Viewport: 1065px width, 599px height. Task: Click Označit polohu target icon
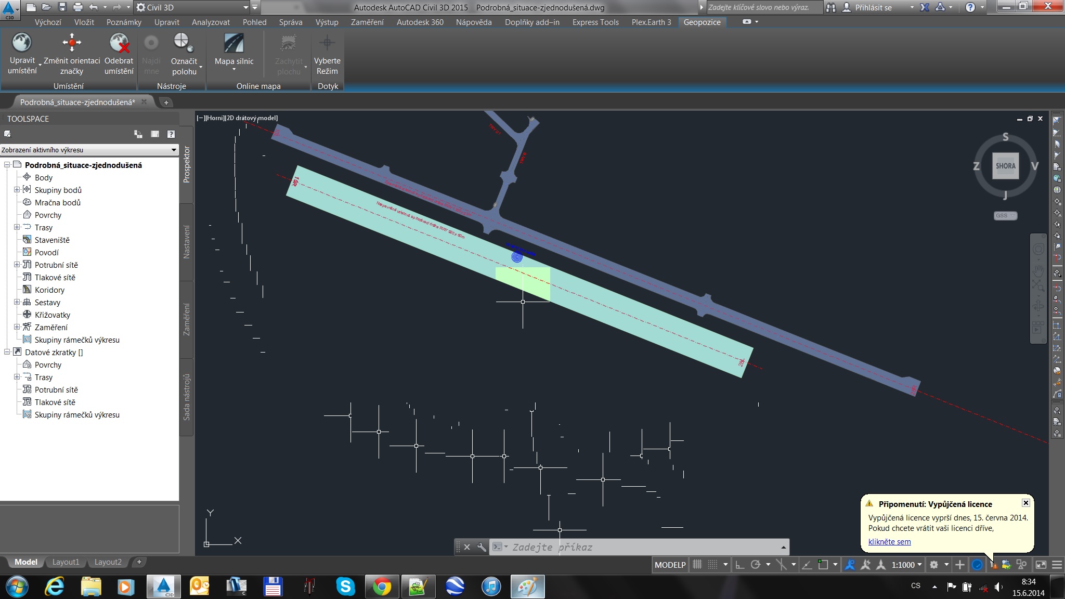[182, 43]
